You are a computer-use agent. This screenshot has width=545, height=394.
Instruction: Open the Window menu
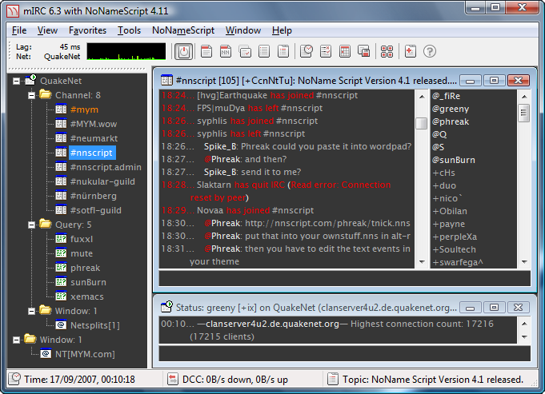tap(243, 30)
